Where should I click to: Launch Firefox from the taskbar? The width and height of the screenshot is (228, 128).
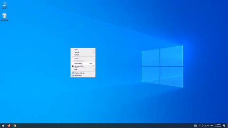tap(9, 126)
